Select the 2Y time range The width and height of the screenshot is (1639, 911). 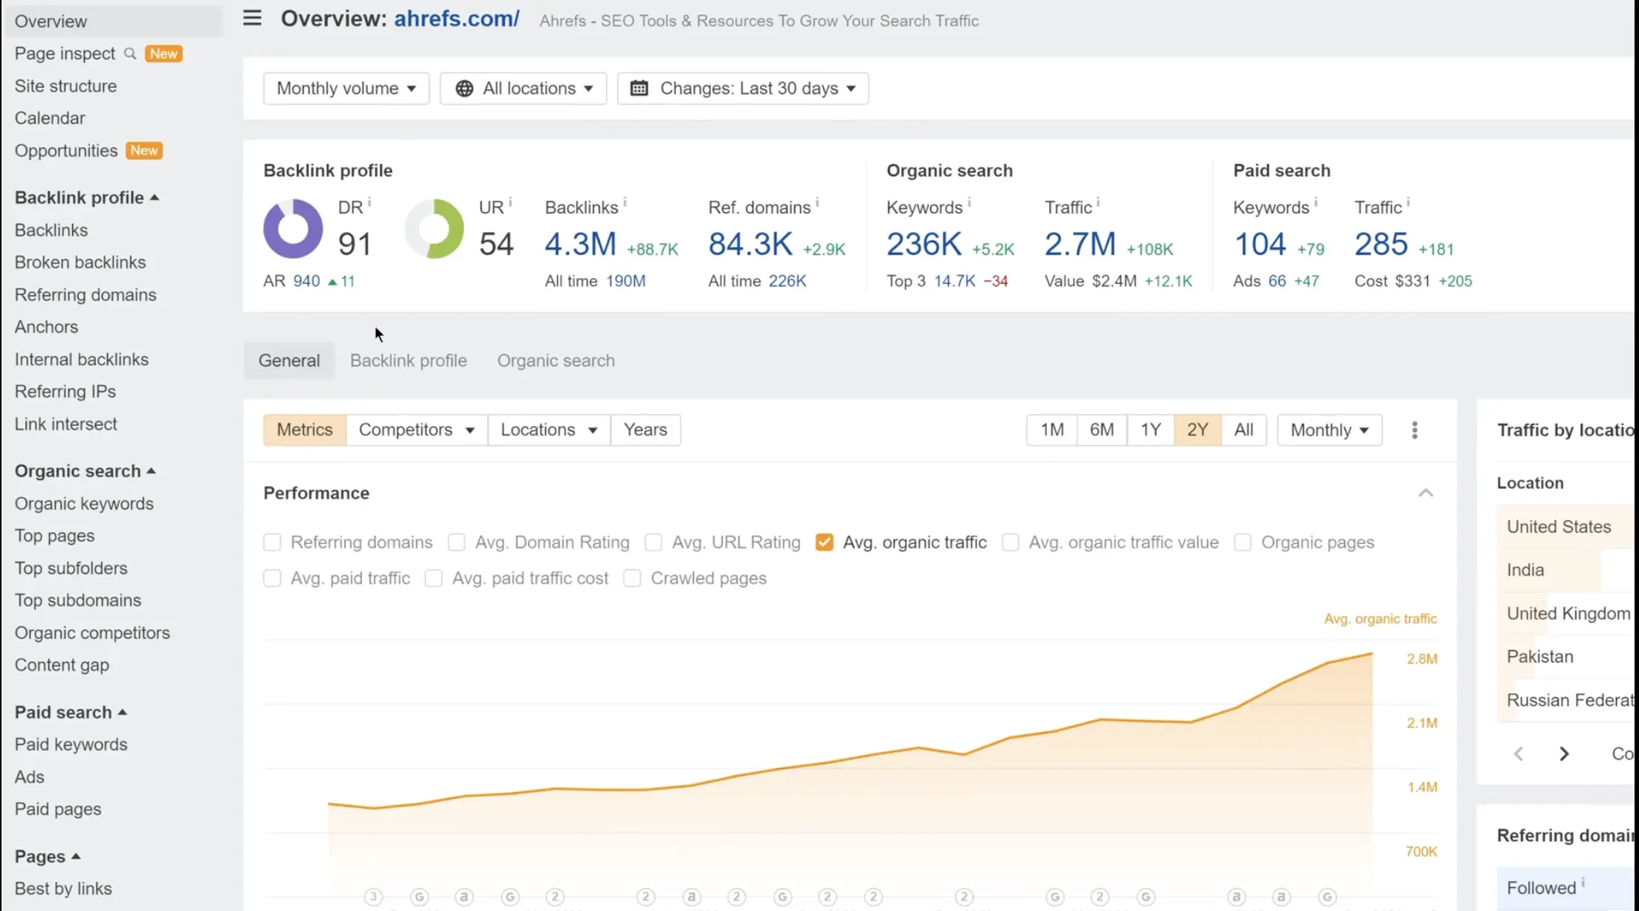click(1197, 430)
